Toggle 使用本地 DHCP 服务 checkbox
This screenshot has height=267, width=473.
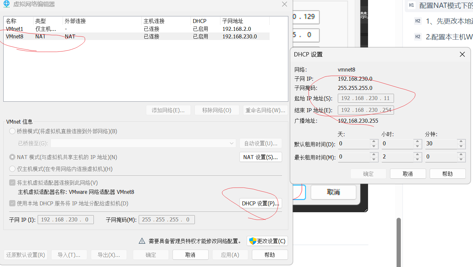tap(12, 203)
